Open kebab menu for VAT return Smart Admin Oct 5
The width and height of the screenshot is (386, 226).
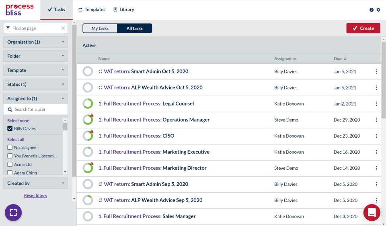coord(376,71)
